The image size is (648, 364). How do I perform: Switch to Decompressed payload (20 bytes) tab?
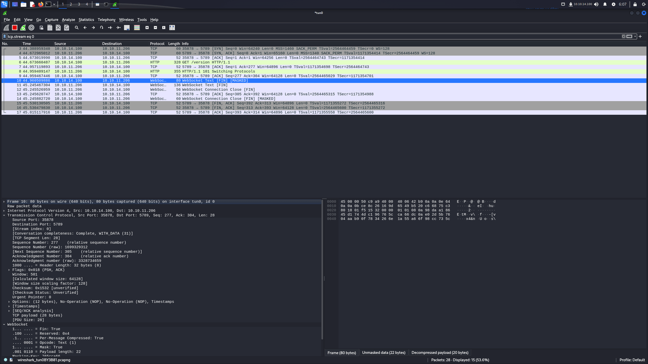pyautogui.click(x=440, y=353)
